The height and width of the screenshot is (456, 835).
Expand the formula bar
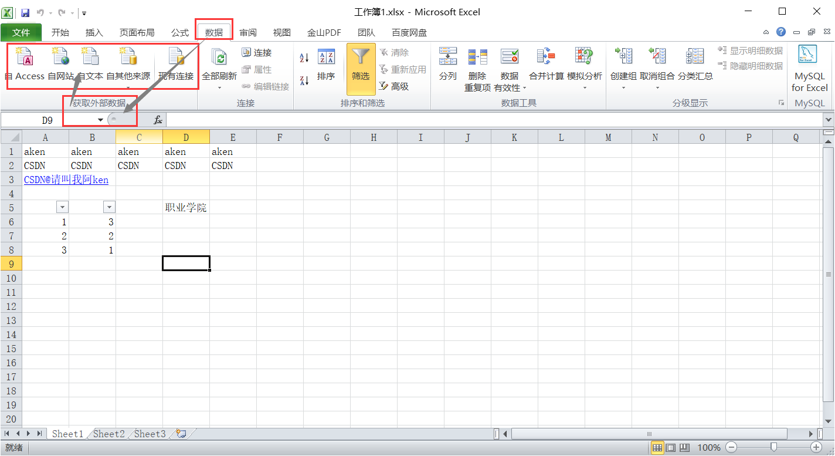829,120
